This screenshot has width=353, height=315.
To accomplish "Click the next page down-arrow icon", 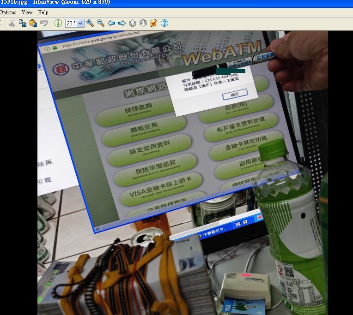I will coord(143,23).
